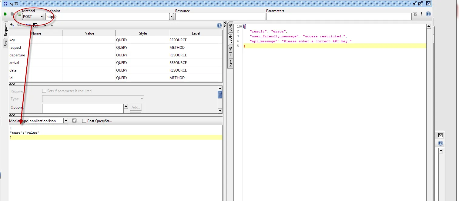Open help icon at top right toolbar
The height and width of the screenshot is (201, 459).
tap(428, 14)
